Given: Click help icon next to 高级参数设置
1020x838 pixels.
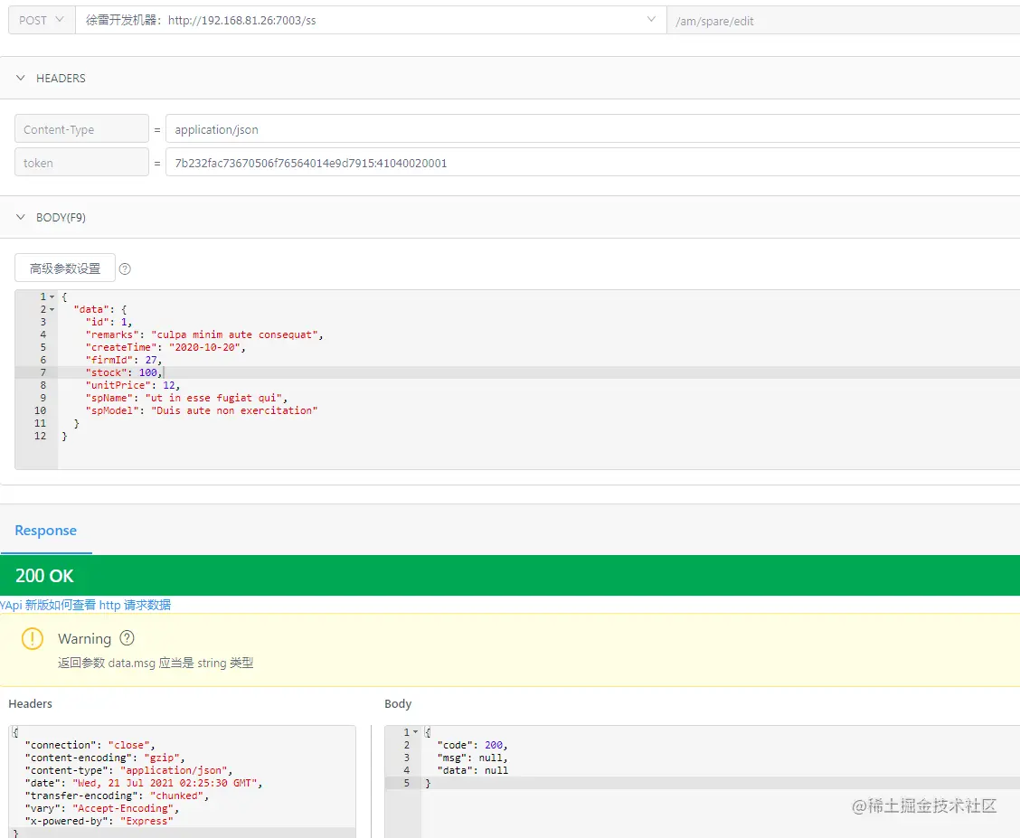Looking at the screenshot, I should pos(125,269).
